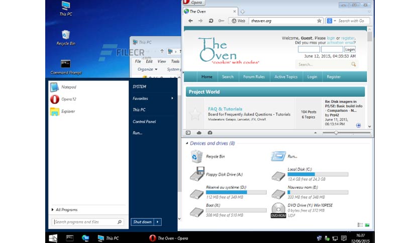The height and width of the screenshot is (243, 420).
Task: Open Command Prompt taskbar icon
Action: tap(70, 238)
